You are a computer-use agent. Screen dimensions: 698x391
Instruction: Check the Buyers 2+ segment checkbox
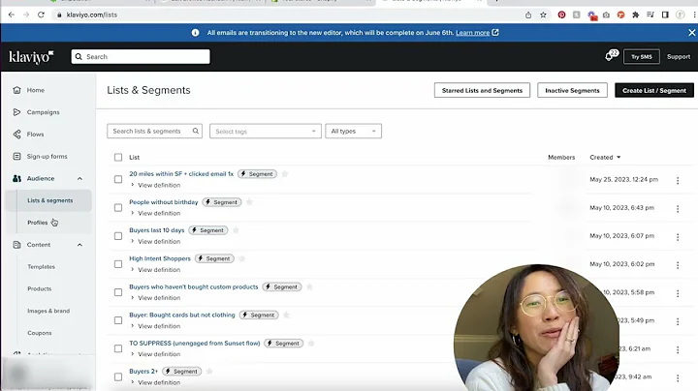(x=118, y=376)
